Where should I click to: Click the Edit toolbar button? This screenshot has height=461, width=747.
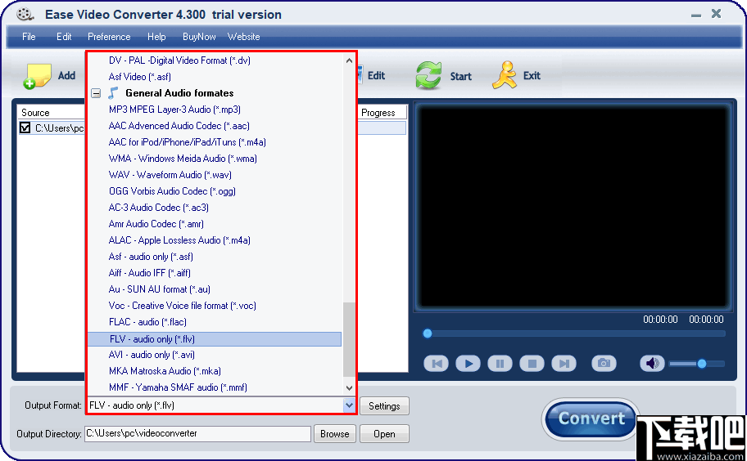click(x=375, y=75)
